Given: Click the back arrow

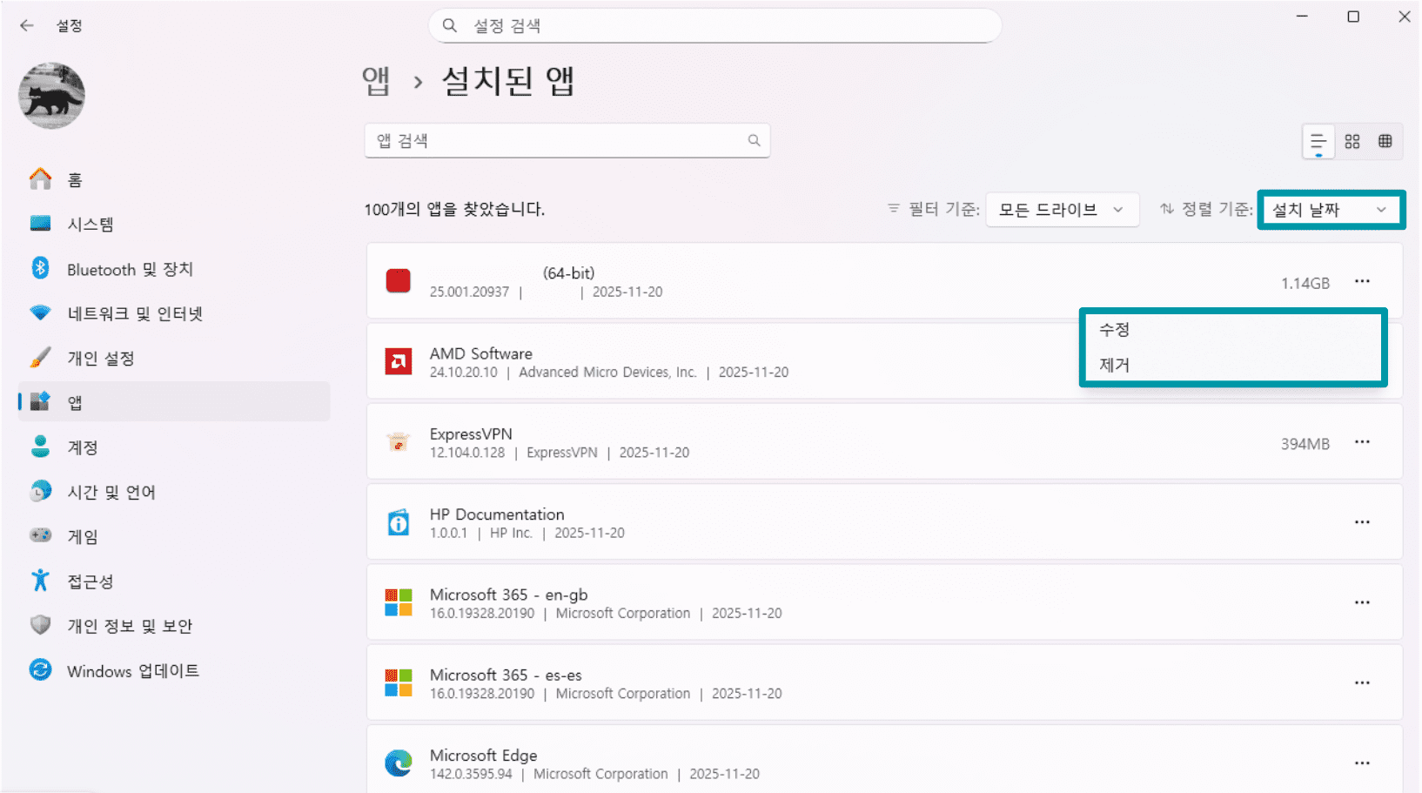Looking at the screenshot, I should (26, 25).
